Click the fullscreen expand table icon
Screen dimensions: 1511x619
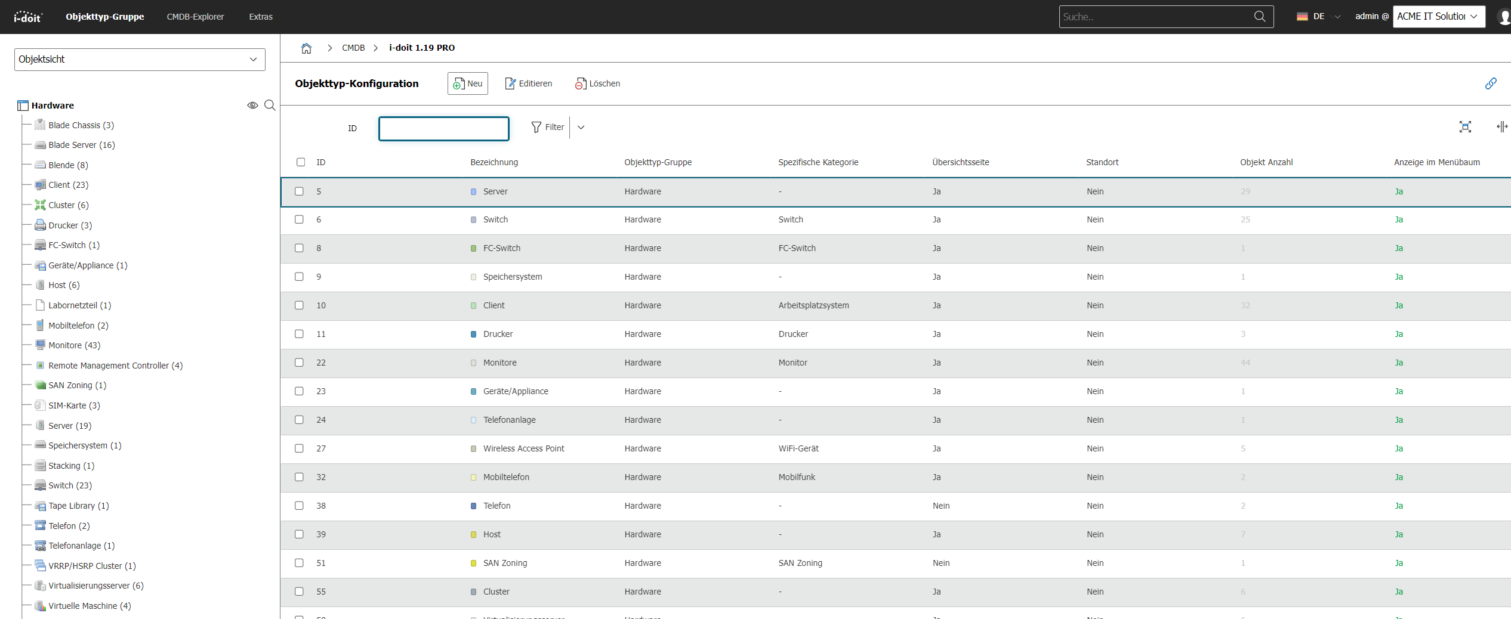tap(1465, 127)
